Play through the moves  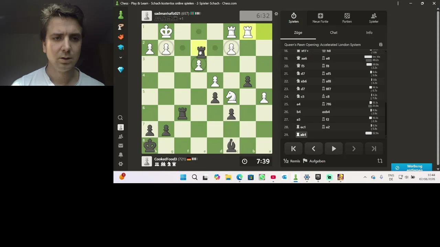334,149
